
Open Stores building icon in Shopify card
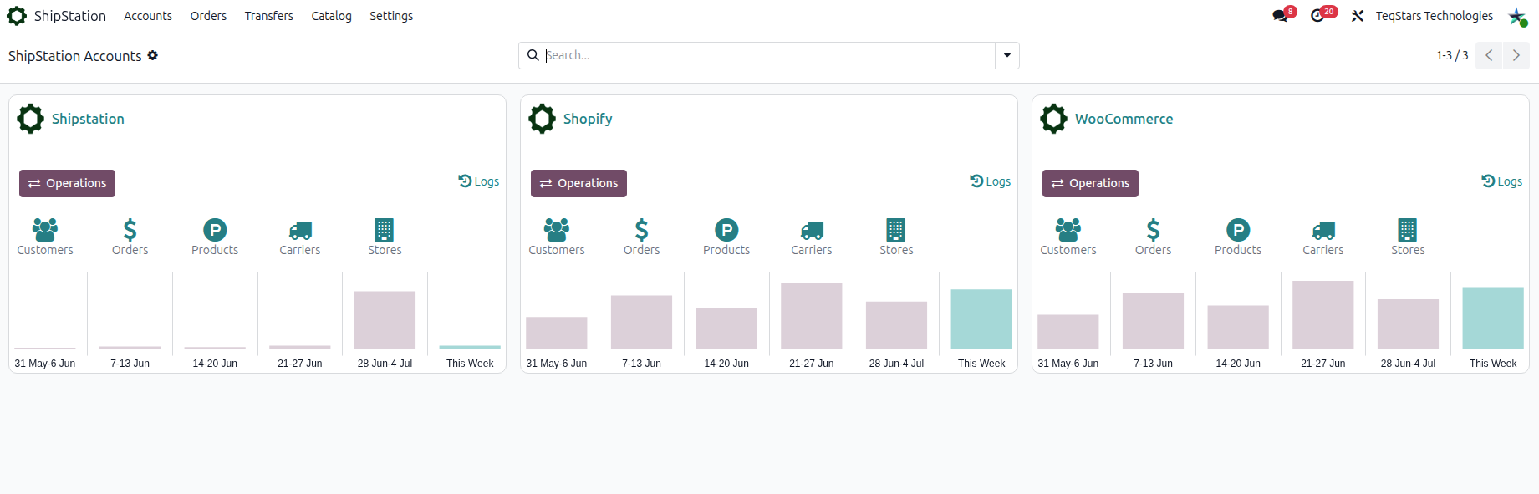(x=896, y=229)
